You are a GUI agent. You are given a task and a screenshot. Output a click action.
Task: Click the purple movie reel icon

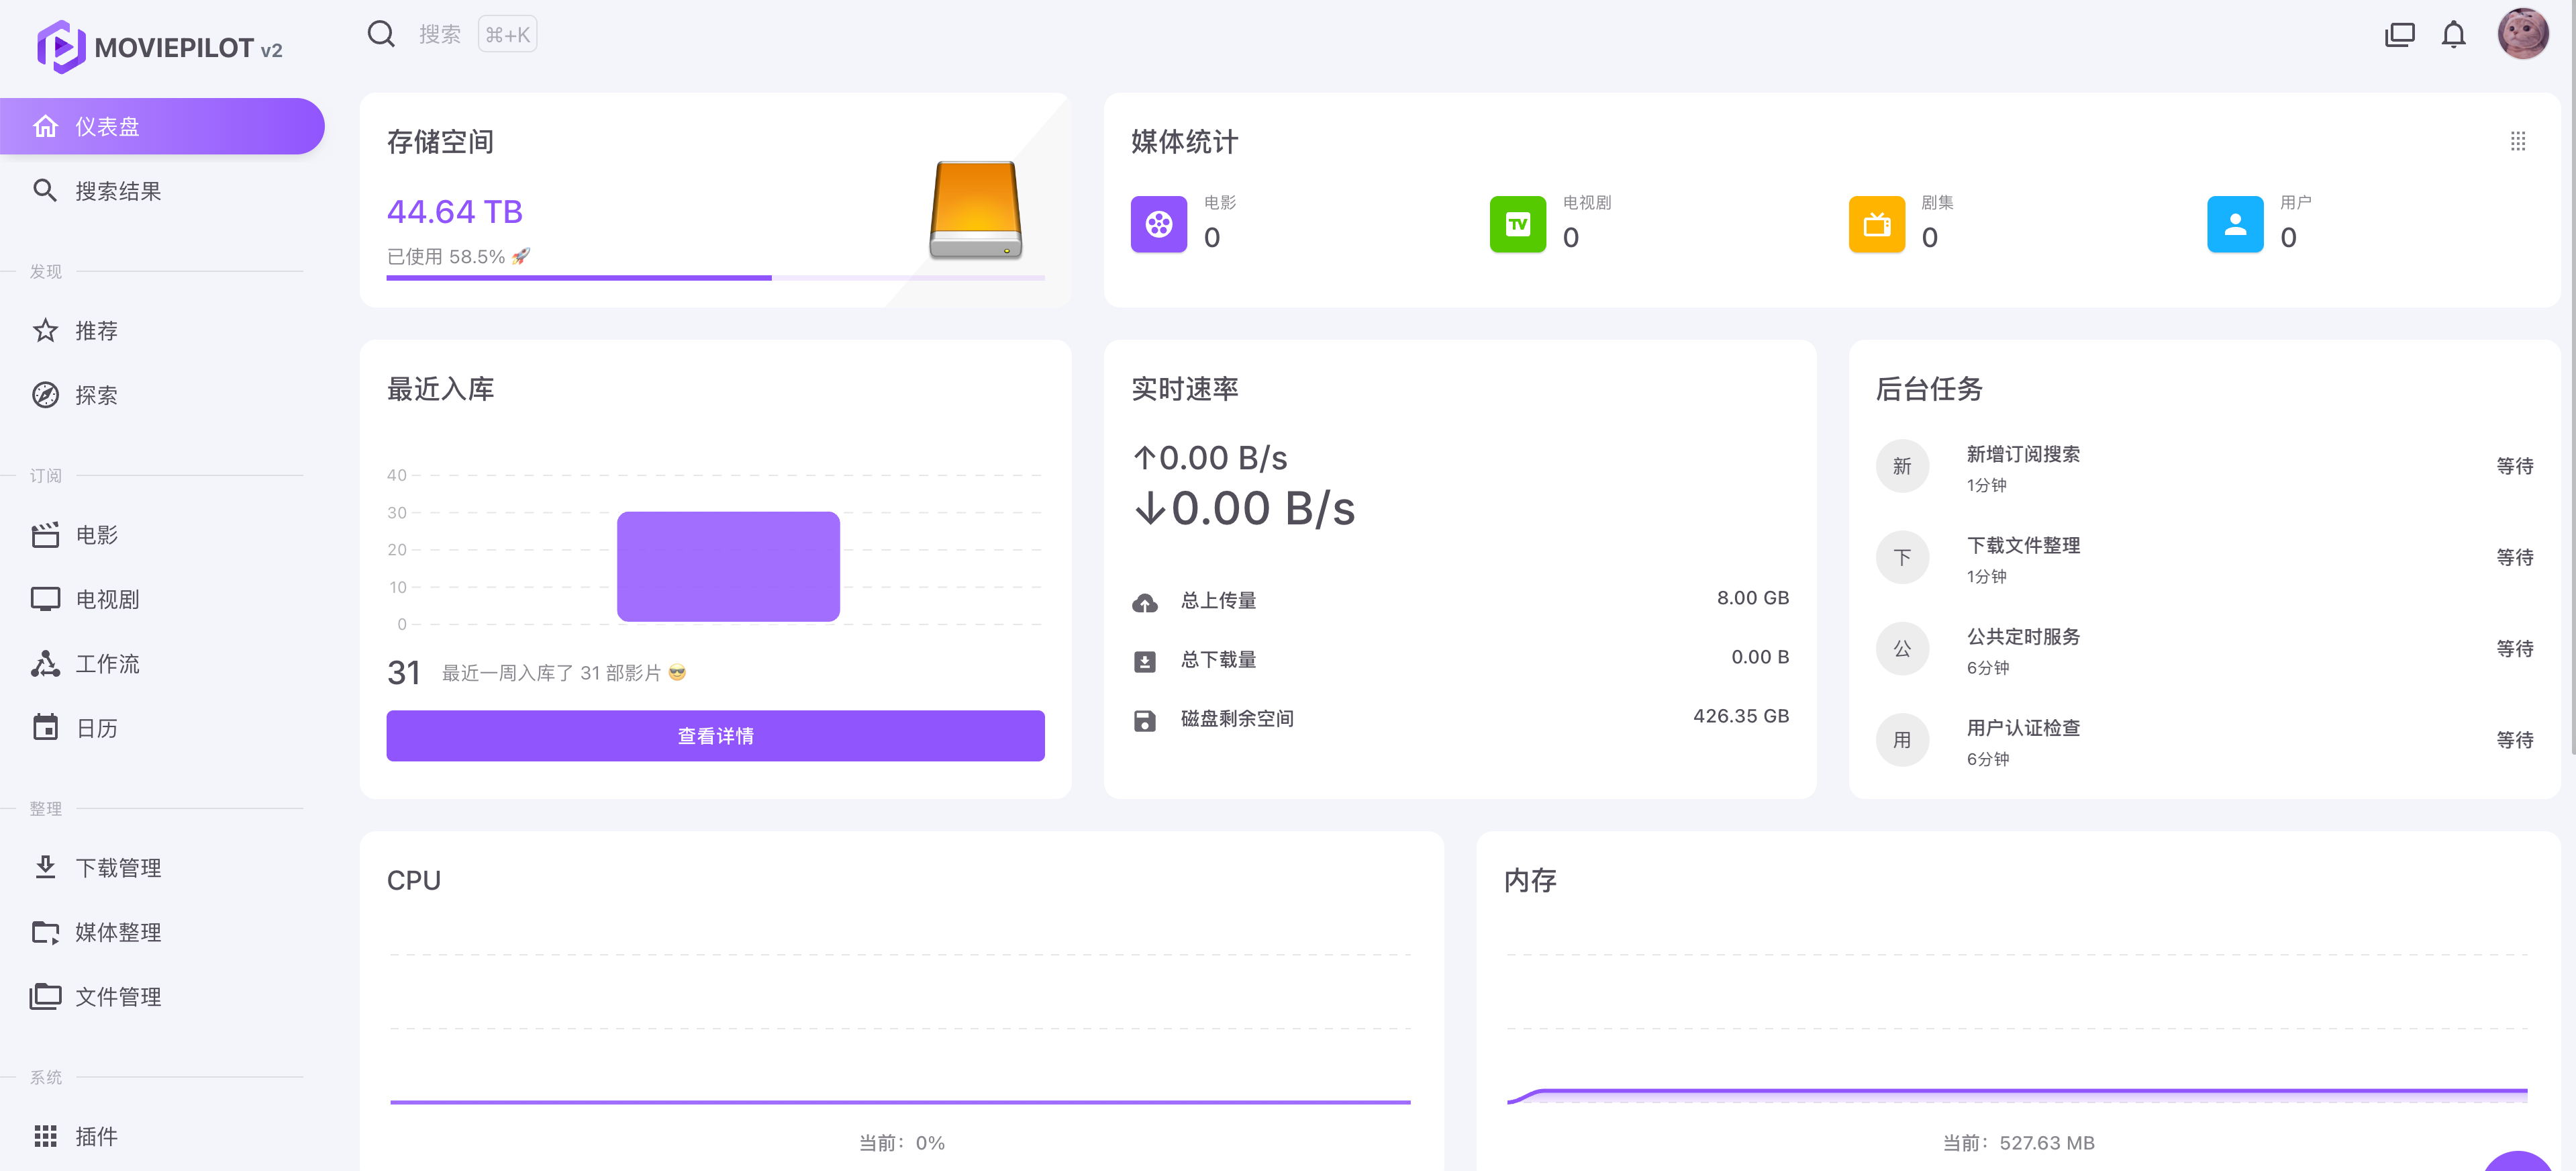pyautogui.click(x=1158, y=224)
